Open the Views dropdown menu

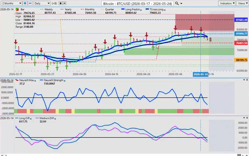pos(243,3)
